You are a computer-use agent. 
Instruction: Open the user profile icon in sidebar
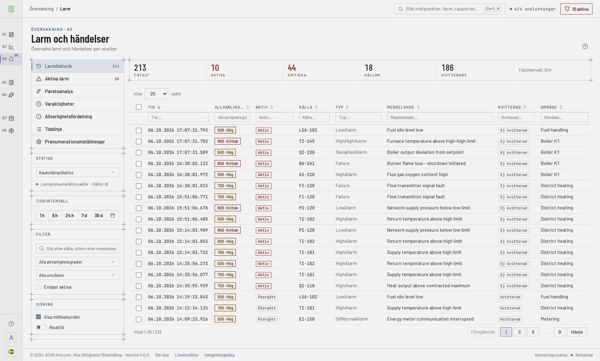point(11,338)
